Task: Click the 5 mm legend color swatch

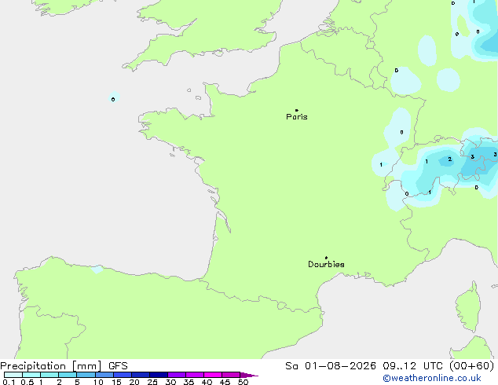Action: click(x=86, y=375)
